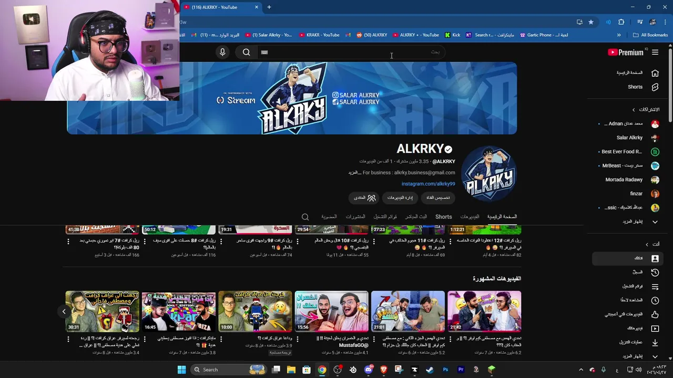Screen dimensions: 673x378
Task: Expand the subscriptions section header arrow
Action: (634, 110)
